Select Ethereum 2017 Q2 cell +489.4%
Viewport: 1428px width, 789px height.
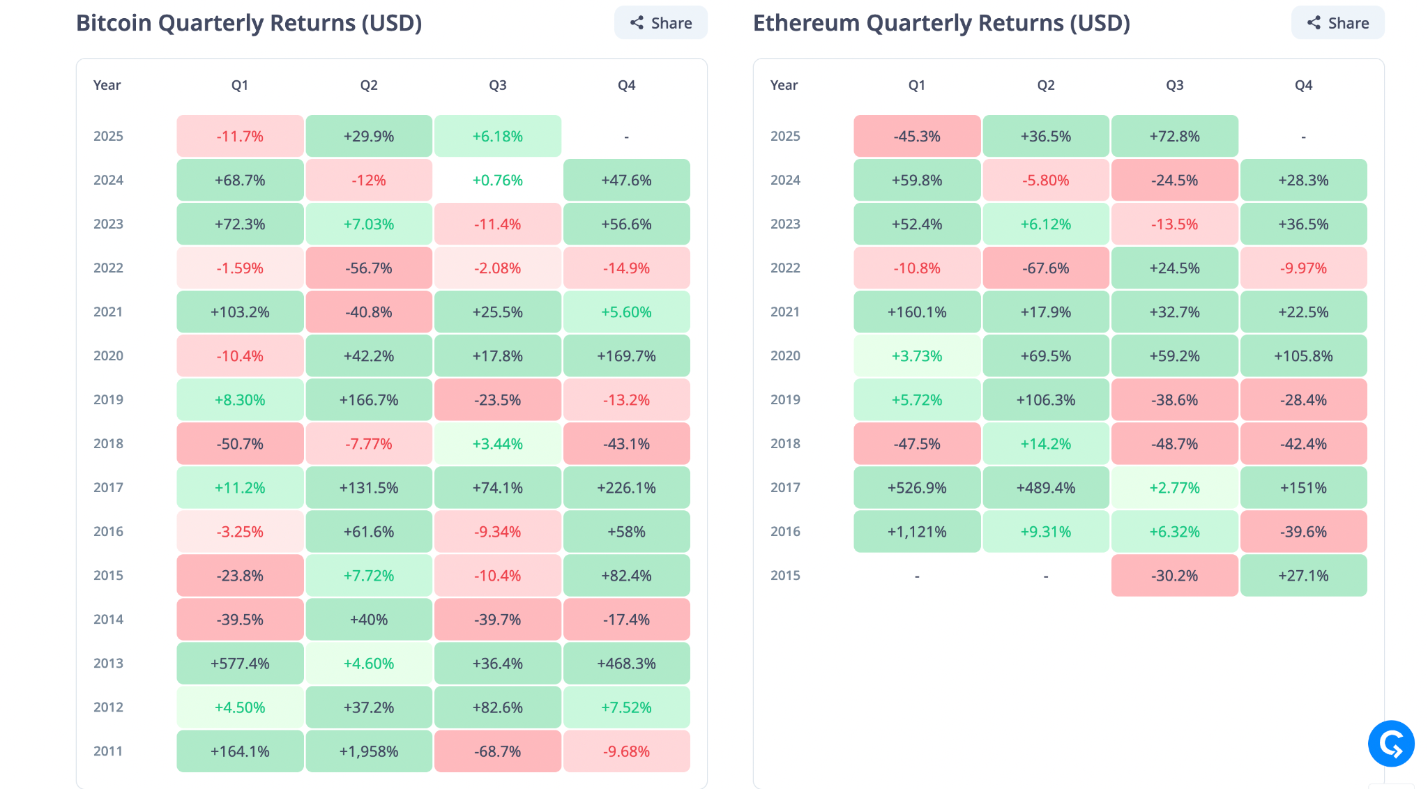coord(1046,487)
